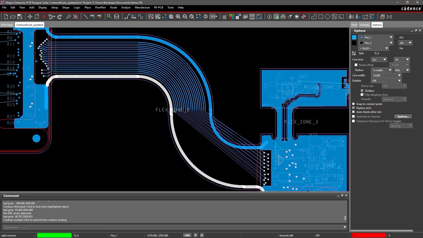
Task: Switch to the Visibility tab
Action: tap(364, 25)
